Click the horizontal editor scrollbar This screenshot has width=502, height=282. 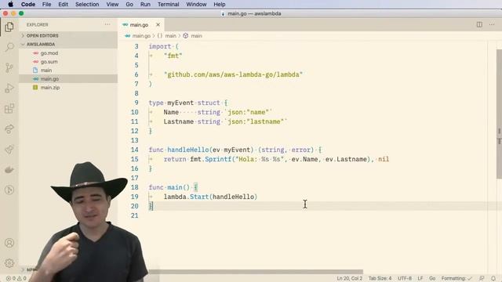tap(256, 272)
